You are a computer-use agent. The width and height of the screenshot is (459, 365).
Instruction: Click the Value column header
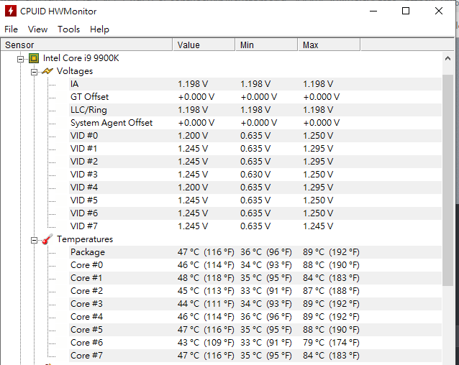[x=204, y=45]
